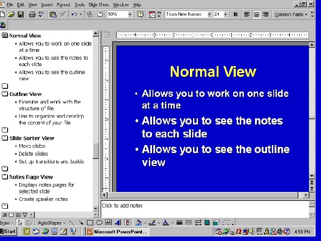
Task: Click the Next Slide double-arrow button
Action: pos(312,188)
